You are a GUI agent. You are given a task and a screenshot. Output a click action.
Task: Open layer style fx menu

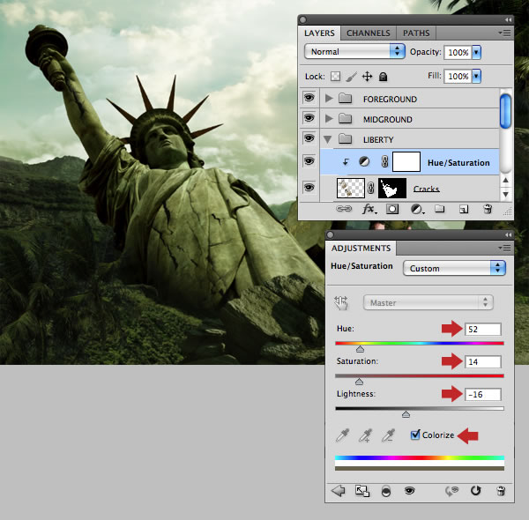[369, 210]
